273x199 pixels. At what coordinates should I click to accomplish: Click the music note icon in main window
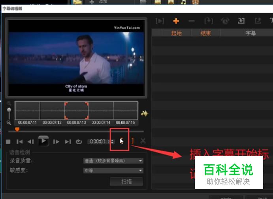pyautogui.click(x=183, y=2)
